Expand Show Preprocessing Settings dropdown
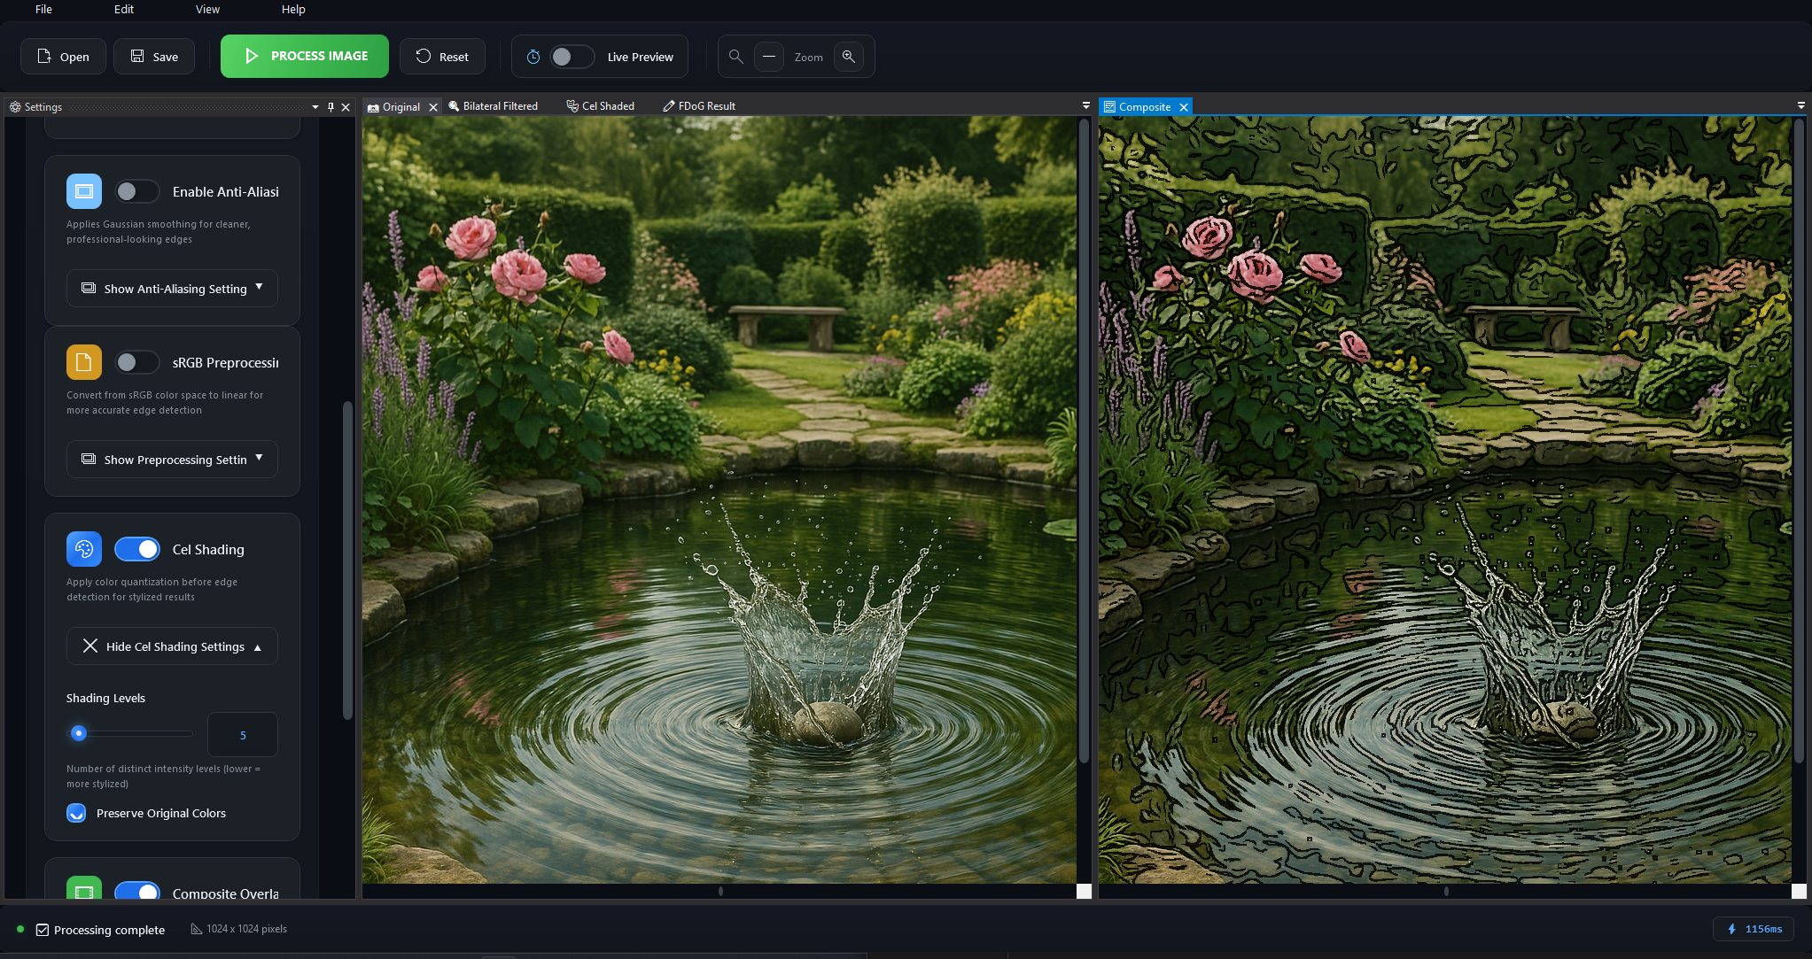 [173, 460]
